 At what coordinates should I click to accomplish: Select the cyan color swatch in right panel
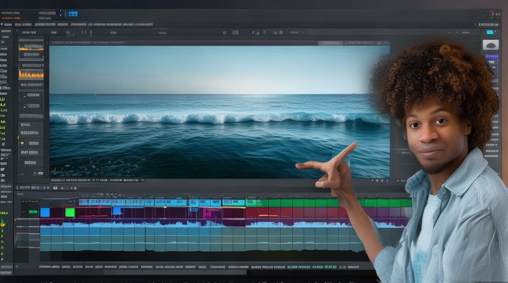tap(490, 32)
